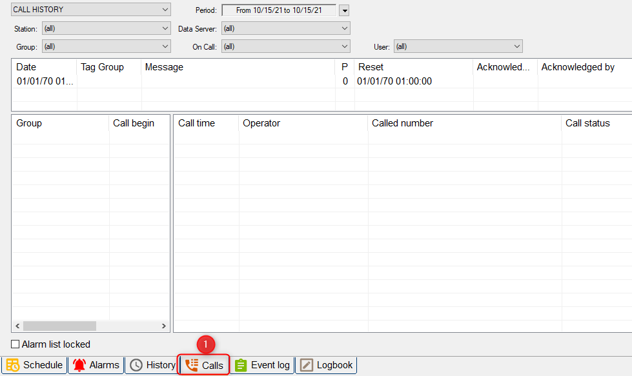
Task: Sort by the Called number column header
Action: pyautogui.click(x=464, y=123)
